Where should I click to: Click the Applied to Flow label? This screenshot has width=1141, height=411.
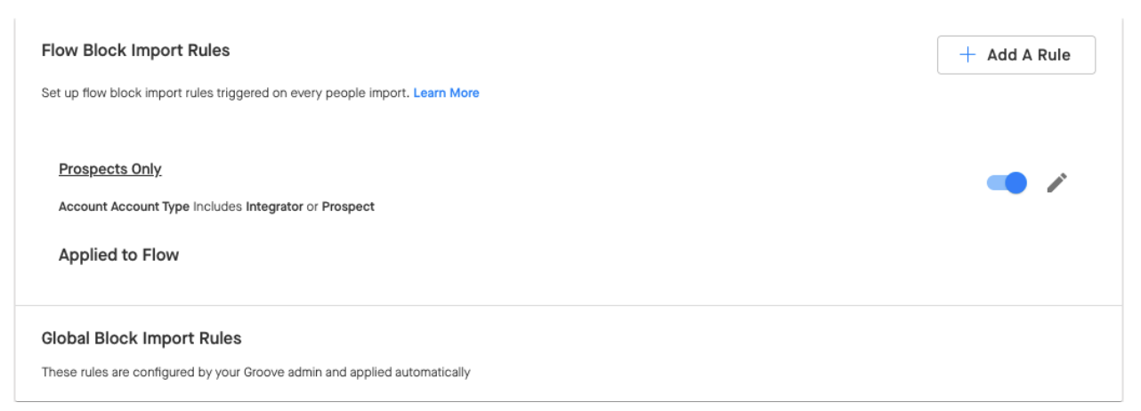(118, 254)
